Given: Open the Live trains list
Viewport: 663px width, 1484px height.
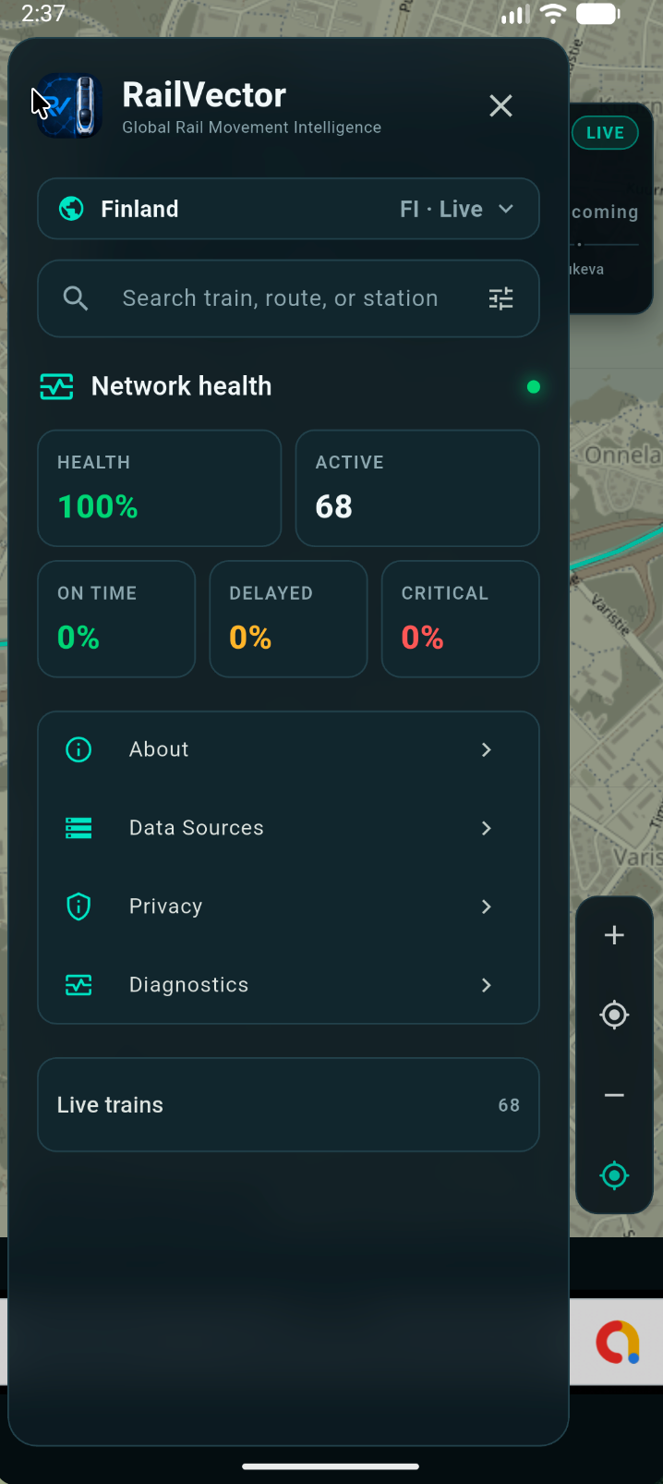Looking at the screenshot, I should pos(288,1105).
